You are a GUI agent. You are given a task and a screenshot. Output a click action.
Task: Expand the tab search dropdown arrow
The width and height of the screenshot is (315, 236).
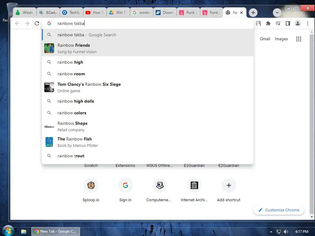(277, 13)
